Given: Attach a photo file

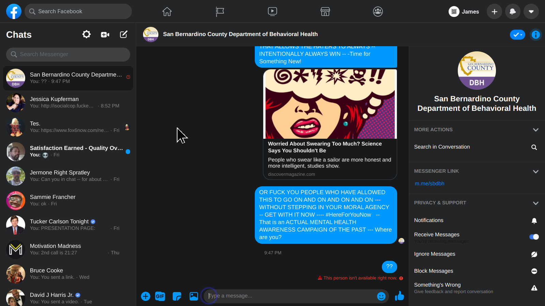Looking at the screenshot, I should point(193,296).
